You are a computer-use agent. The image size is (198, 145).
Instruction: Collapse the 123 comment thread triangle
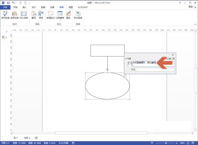[x=126, y=59]
